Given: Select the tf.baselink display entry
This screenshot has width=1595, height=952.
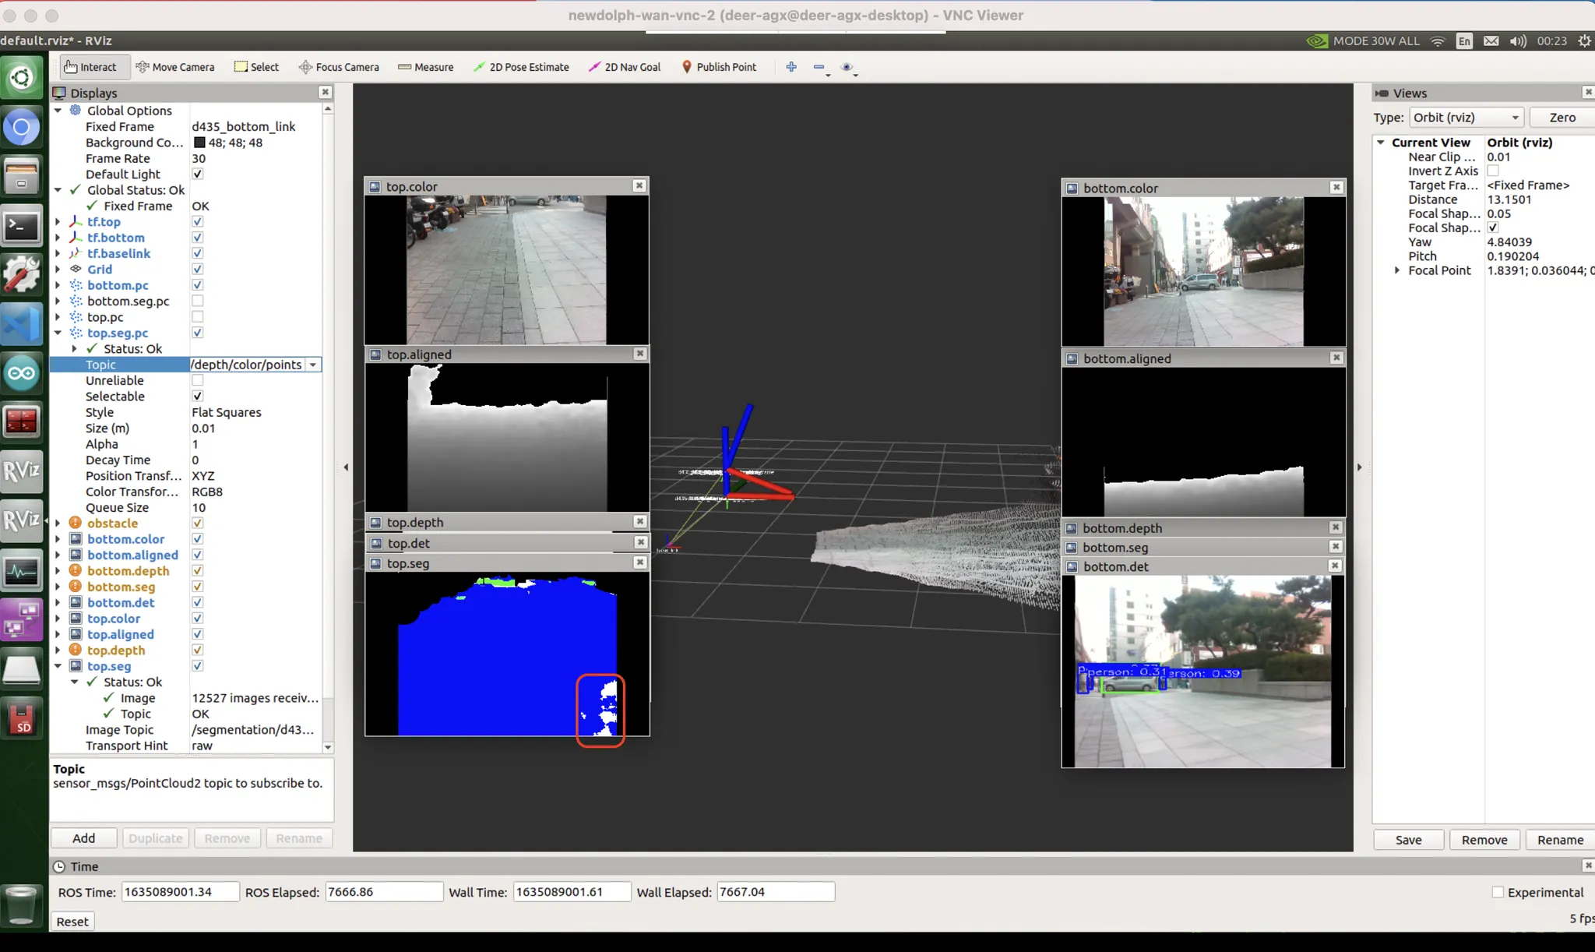Looking at the screenshot, I should coord(118,253).
